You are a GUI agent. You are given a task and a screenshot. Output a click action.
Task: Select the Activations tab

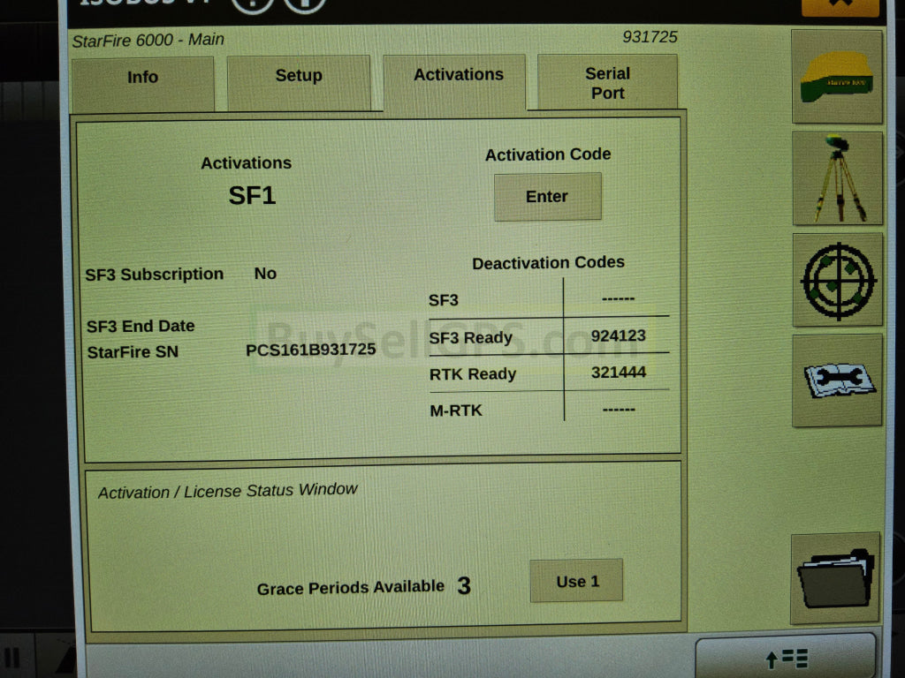455,81
